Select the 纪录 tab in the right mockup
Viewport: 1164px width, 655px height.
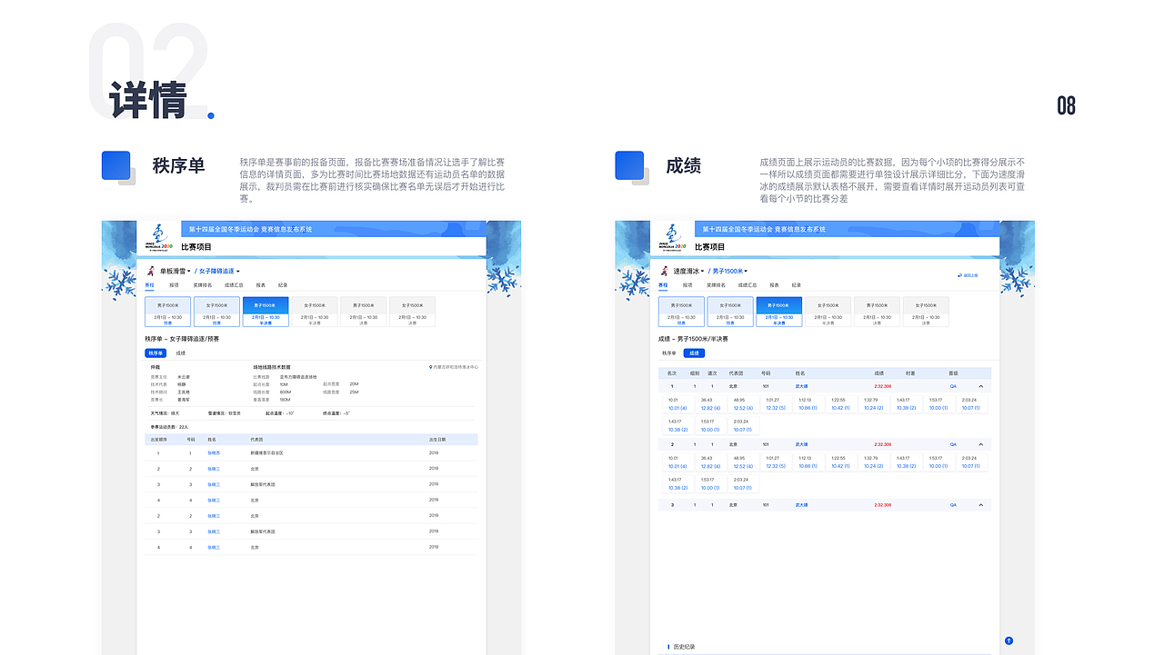pos(797,285)
